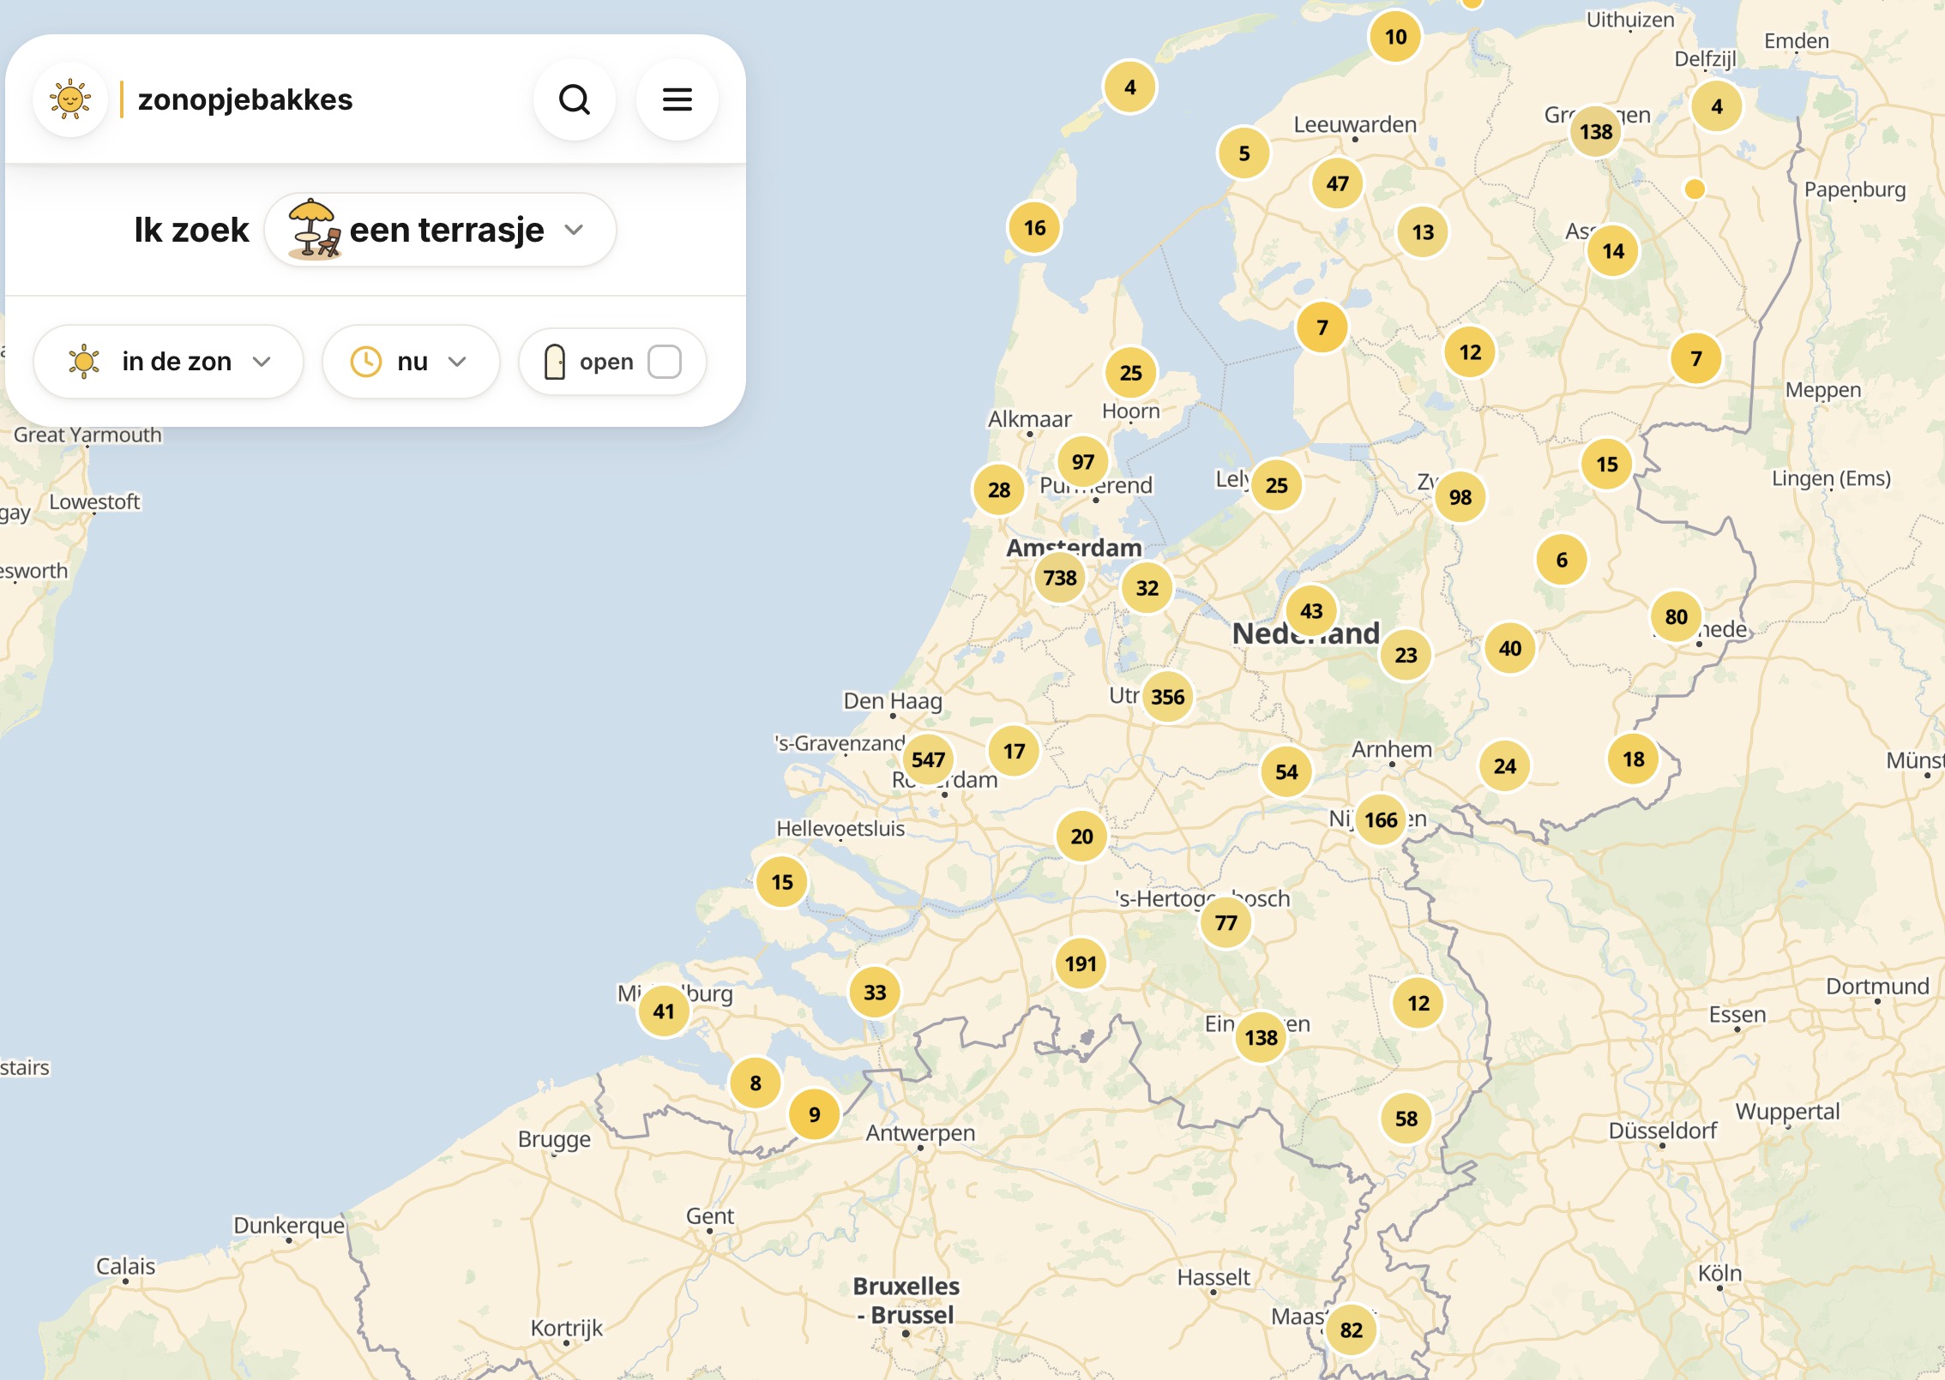Select the 356 cluster at Utrecht
The width and height of the screenshot is (1945, 1380).
tap(1168, 697)
